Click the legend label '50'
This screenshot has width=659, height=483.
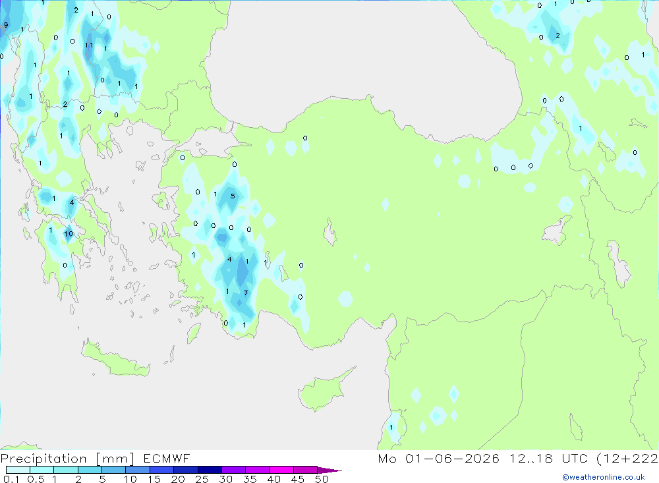click(322, 479)
